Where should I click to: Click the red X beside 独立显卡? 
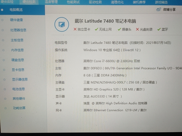pos(75,29)
